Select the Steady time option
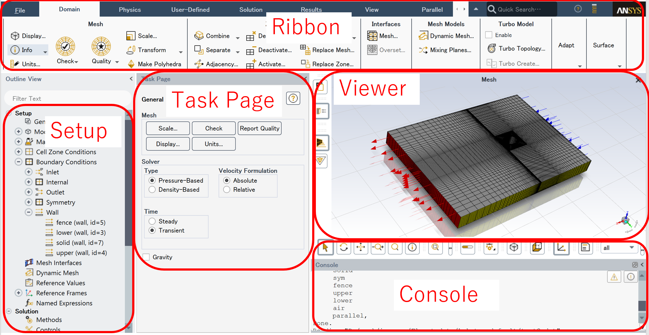This screenshot has width=649, height=335. click(x=152, y=221)
